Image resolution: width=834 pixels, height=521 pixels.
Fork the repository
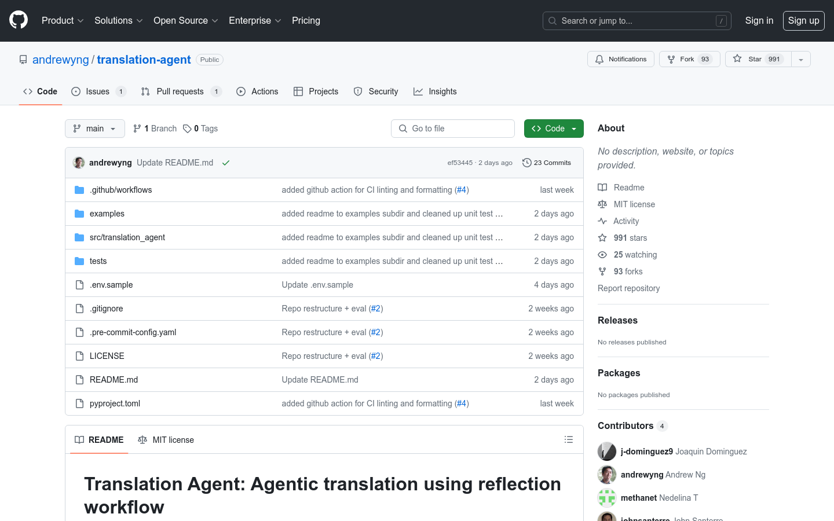pyautogui.click(x=689, y=59)
